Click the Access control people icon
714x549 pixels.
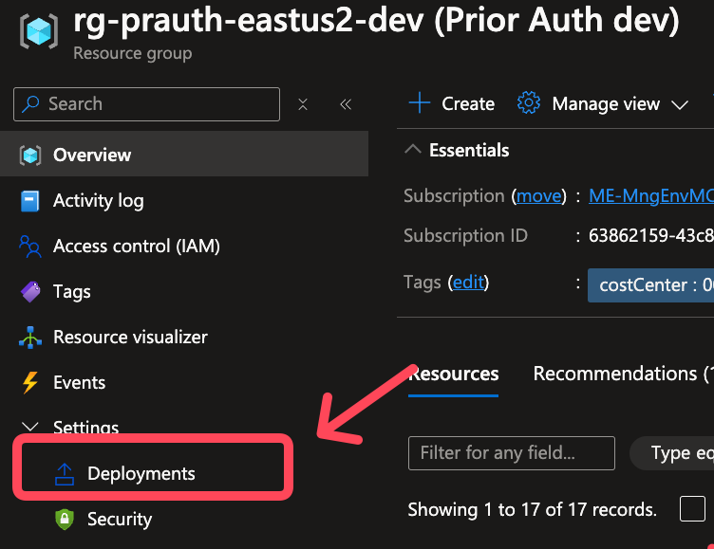click(30, 247)
